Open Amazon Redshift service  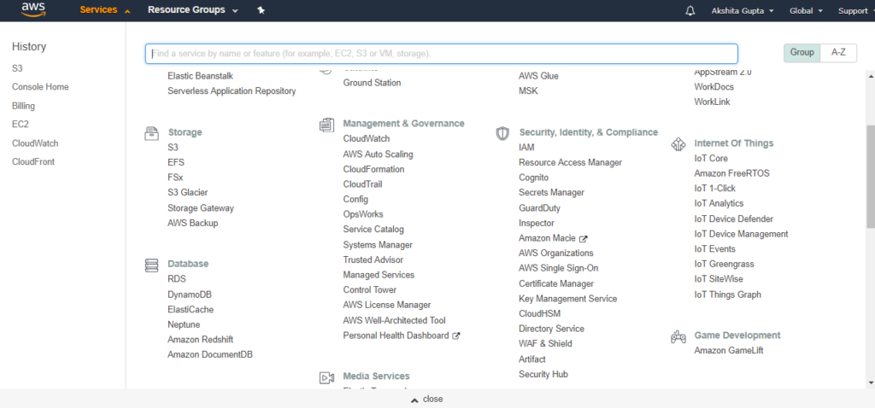(x=200, y=340)
